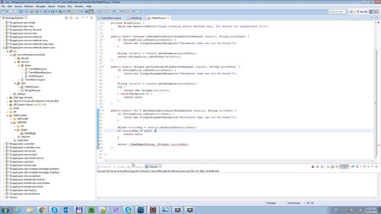Switch to the Java perspective

click(x=374, y=11)
